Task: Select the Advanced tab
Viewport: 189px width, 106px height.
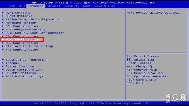Action: click(36, 6)
